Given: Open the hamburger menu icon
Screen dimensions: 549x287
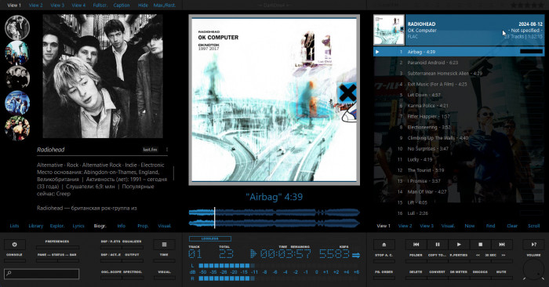Looking at the screenshot, I should (164, 245).
